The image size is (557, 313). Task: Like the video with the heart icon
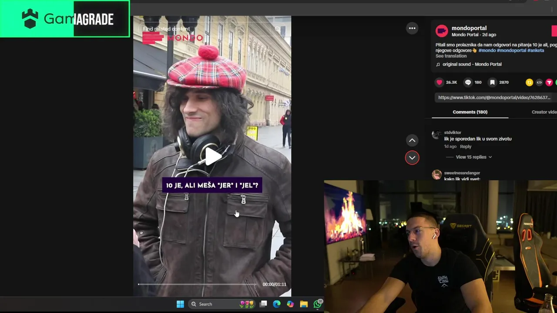coord(440,82)
